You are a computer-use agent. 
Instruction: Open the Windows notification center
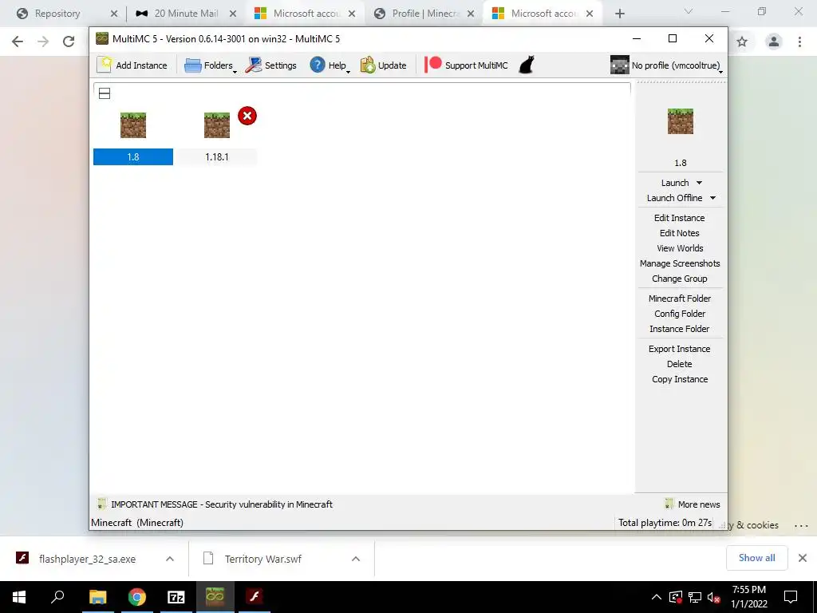click(791, 597)
